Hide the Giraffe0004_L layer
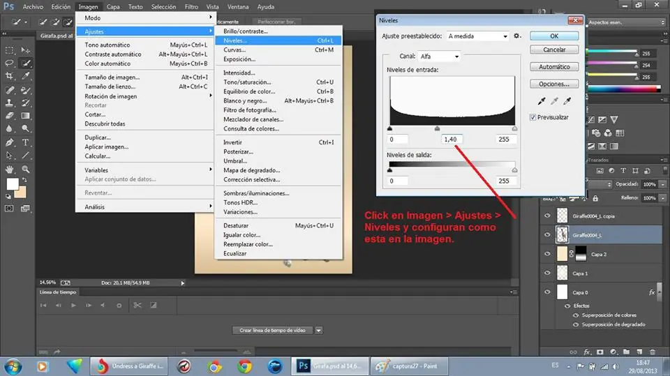Image resolution: width=670 pixels, height=376 pixels. [547, 234]
